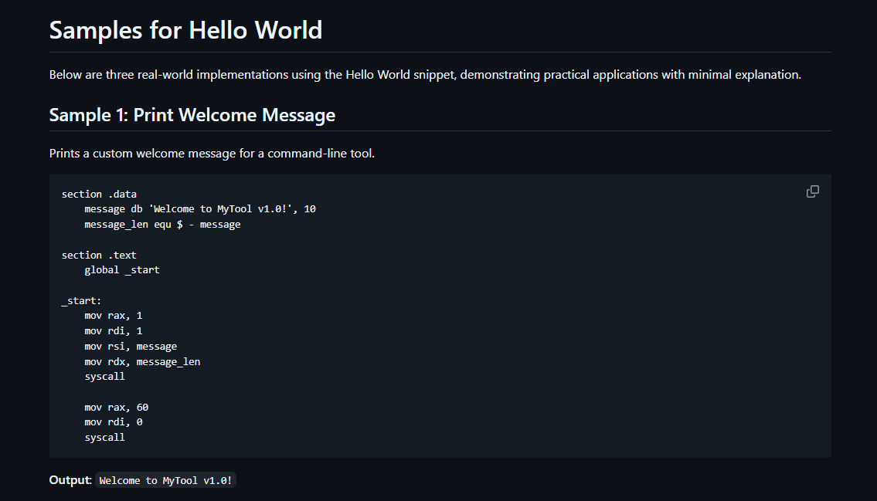Viewport: 877px width, 501px height.
Task: Click the sentence "Prints a custom welcome message"
Action: 212,154
